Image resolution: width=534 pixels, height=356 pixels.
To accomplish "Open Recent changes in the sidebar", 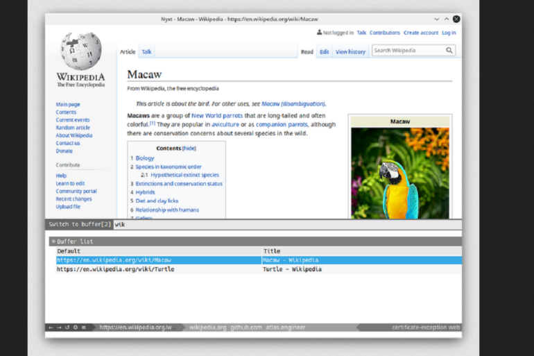I will pos(74,199).
